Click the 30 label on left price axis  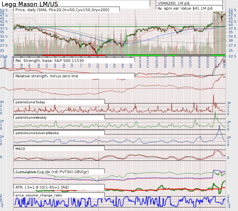(x=2, y=41)
